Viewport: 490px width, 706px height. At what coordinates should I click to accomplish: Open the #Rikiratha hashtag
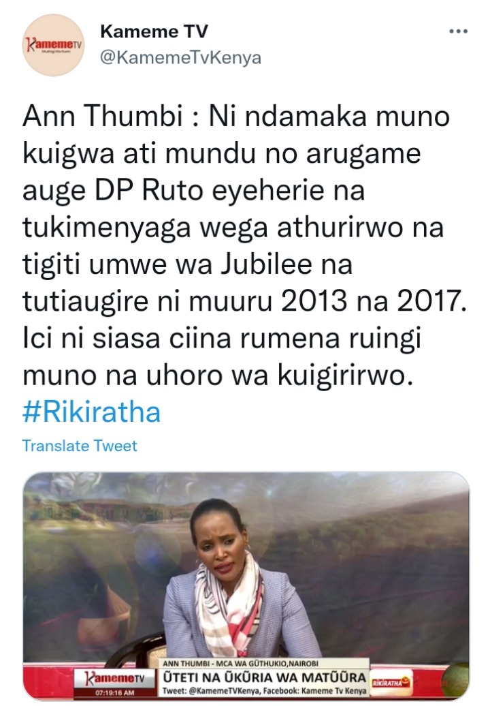click(91, 412)
